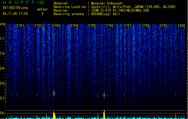Screen dimensions: 188x119
Task: Click the 0.8 kHz axis label
Action: 2,83
